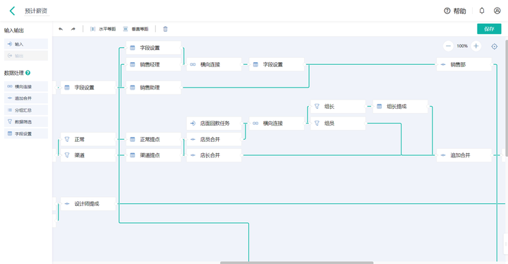Image resolution: width=508 pixels, height=264 pixels.
Task: Click the green help icon beside 数据处理
Action: [28, 73]
